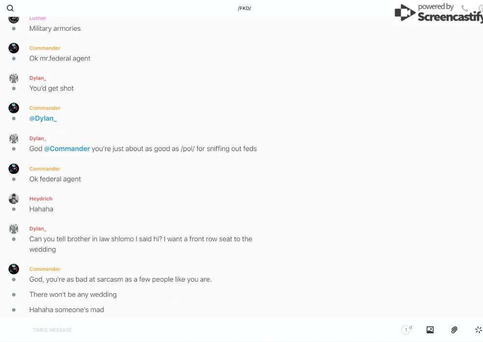
Task: Attach a file with the paperclip icon
Action: (x=454, y=330)
